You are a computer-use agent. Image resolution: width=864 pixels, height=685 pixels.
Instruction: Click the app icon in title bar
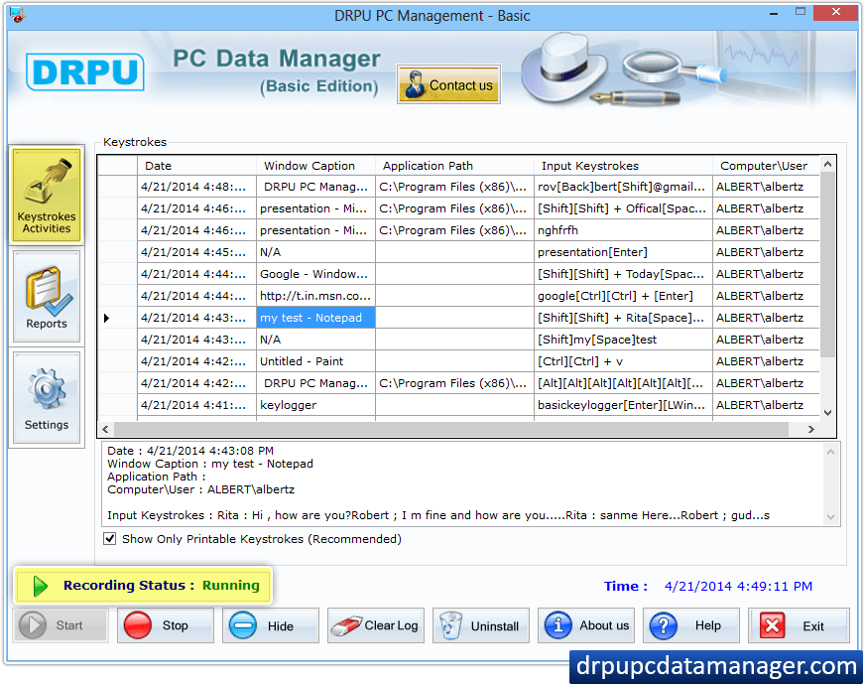pos(17,15)
